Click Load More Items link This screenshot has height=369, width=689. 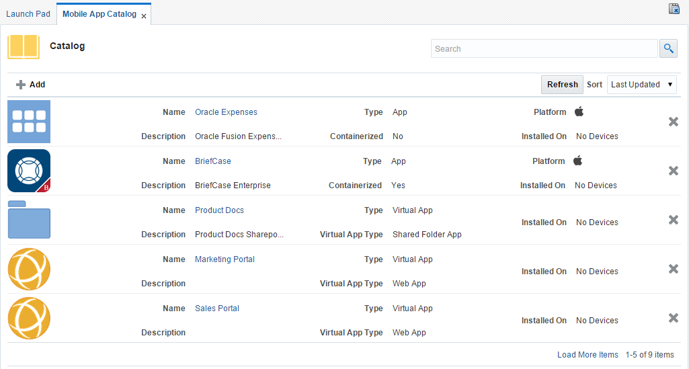(587, 354)
